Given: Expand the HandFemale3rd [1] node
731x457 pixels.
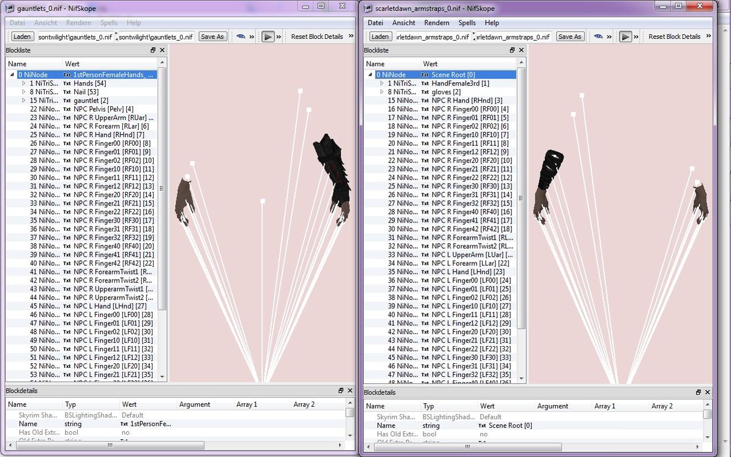Looking at the screenshot, I should (x=382, y=84).
